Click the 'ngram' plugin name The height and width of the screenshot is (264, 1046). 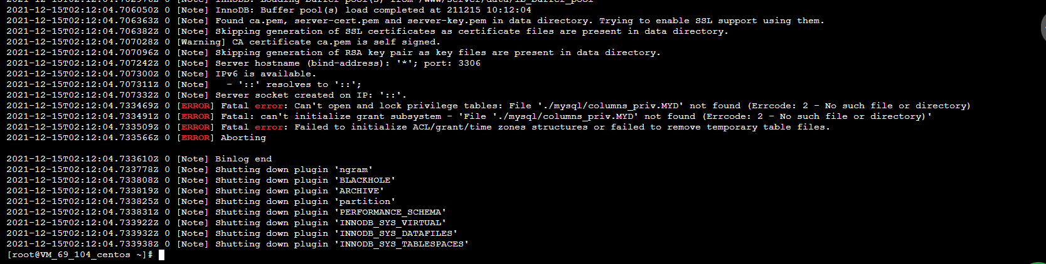353,170
